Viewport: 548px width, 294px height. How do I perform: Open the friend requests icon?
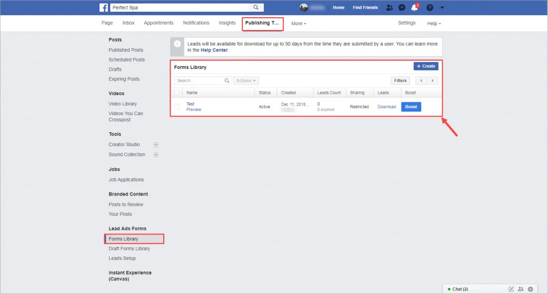tap(390, 7)
